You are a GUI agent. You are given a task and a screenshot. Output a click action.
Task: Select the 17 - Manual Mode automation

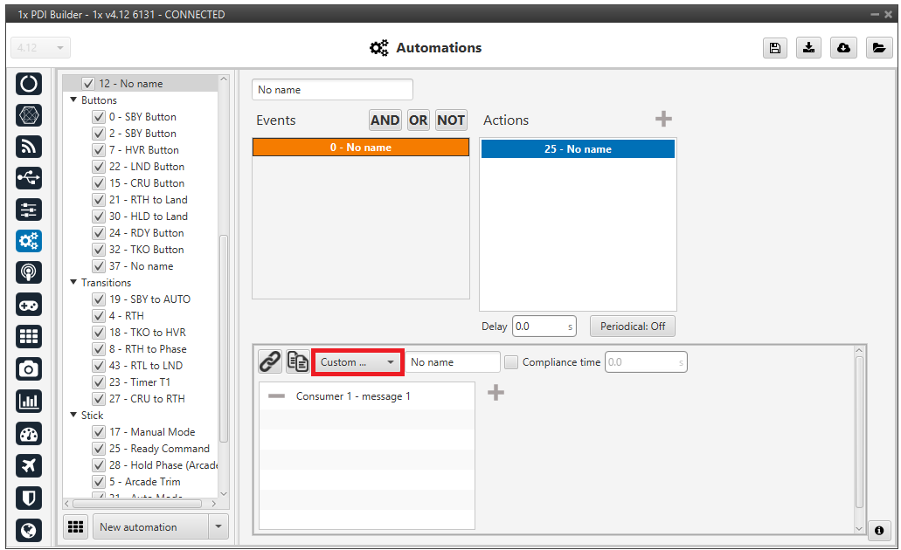[151, 432]
